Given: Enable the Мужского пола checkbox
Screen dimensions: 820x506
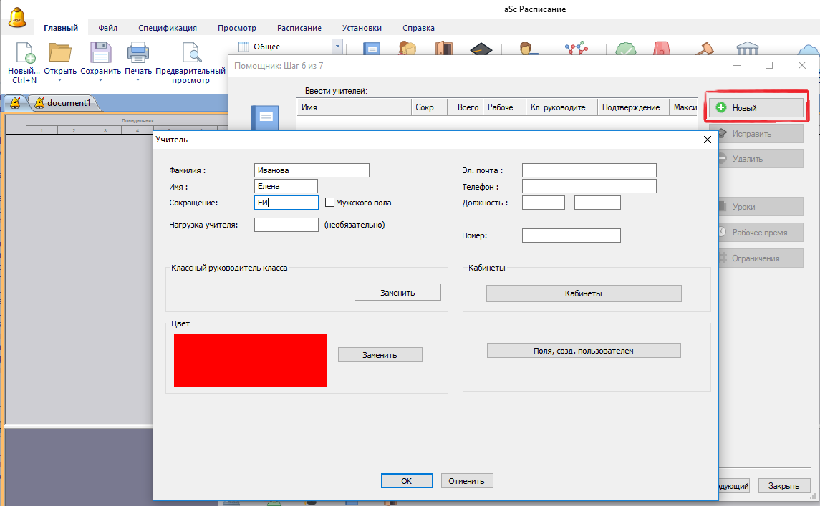Looking at the screenshot, I should pos(330,203).
